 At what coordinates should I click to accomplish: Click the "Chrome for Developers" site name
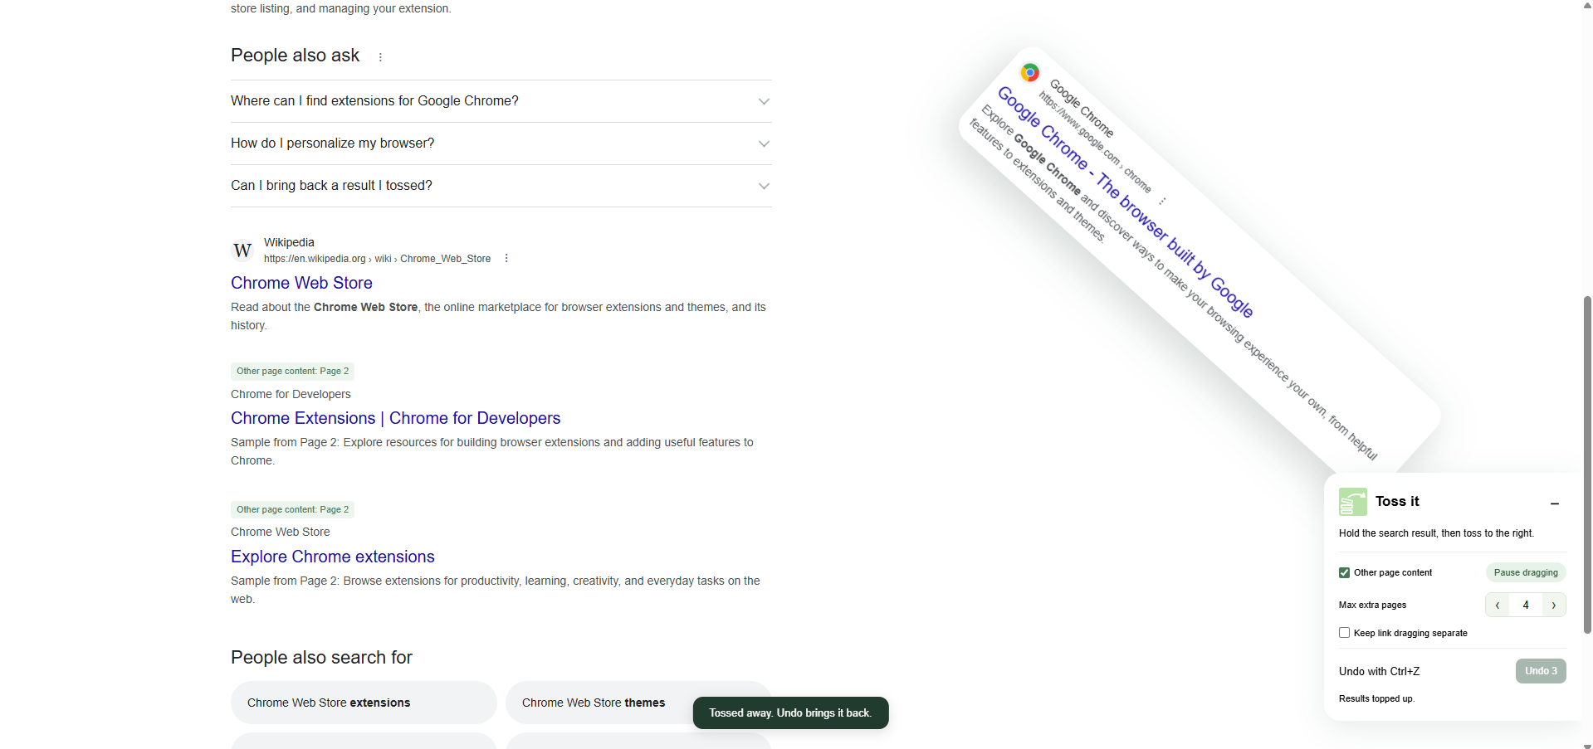tap(291, 394)
